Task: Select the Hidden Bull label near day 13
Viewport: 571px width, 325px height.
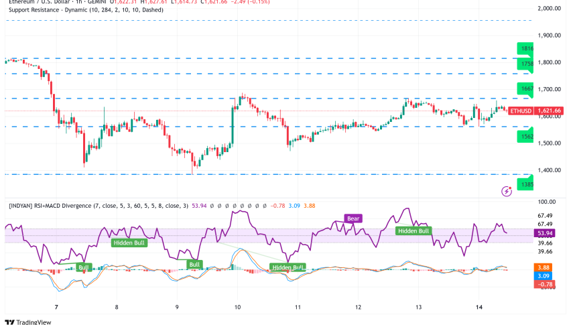Action: pyautogui.click(x=414, y=231)
